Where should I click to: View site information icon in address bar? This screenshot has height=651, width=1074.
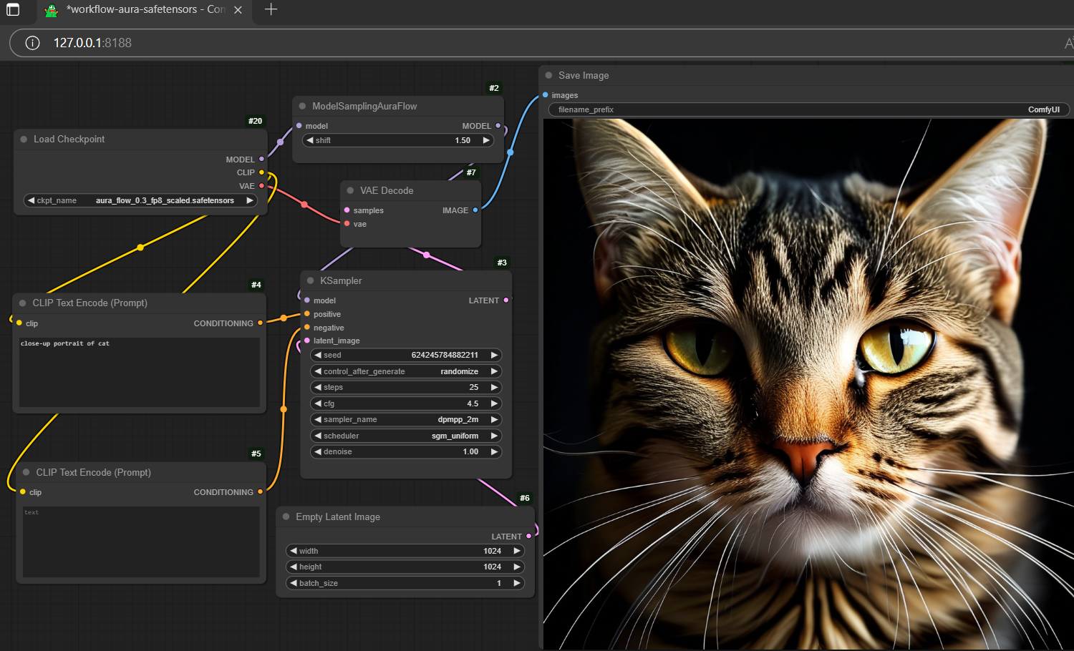[32, 43]
